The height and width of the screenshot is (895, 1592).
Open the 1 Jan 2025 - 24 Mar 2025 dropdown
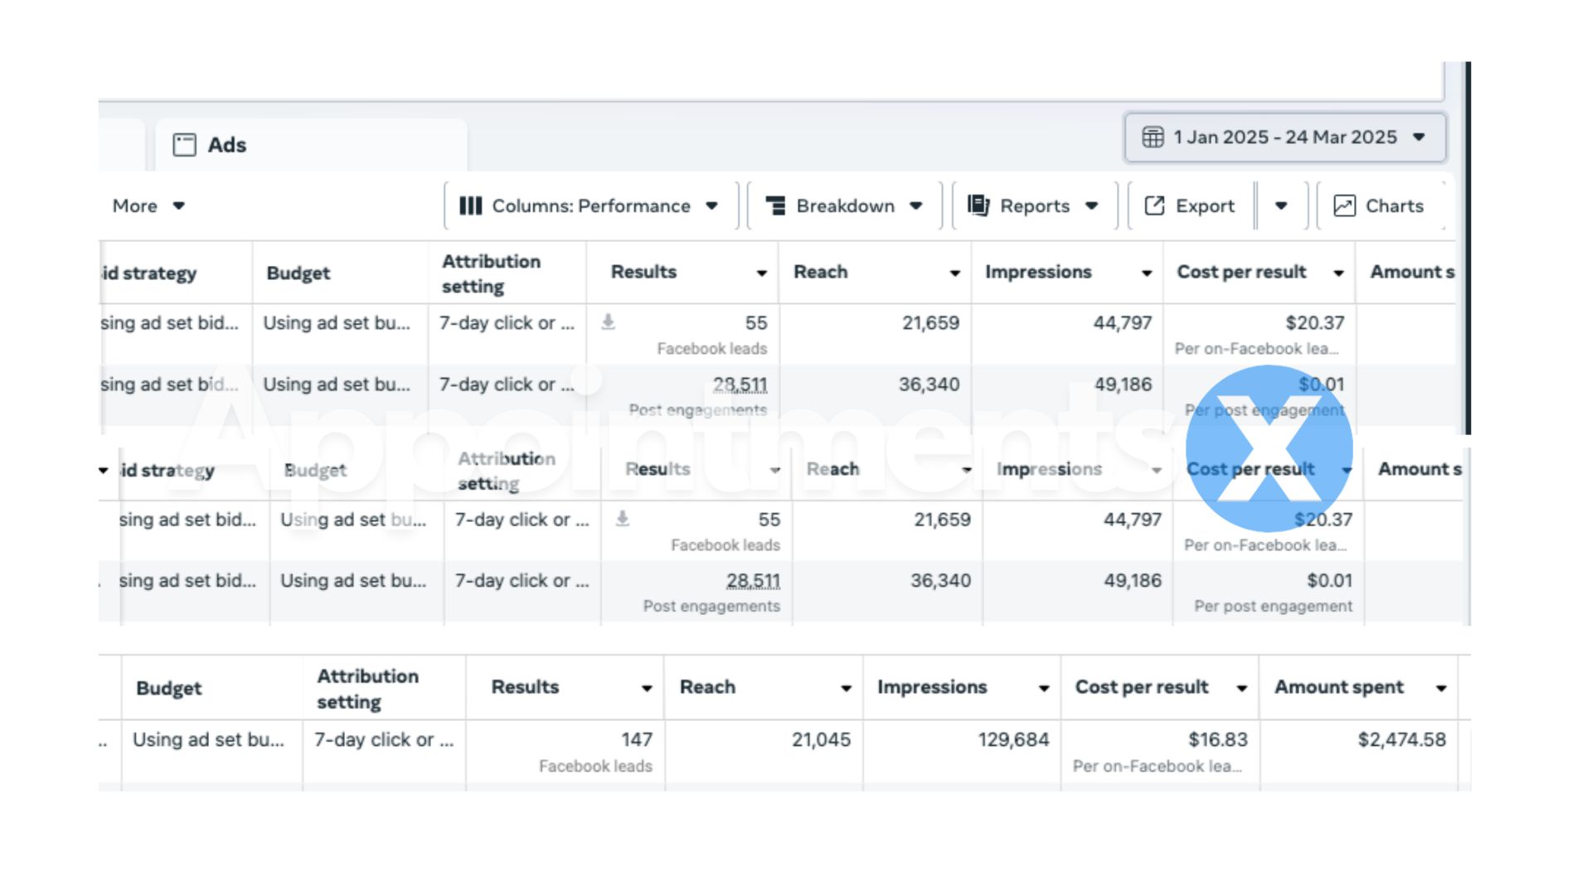pyautogui.click(x=1418, y=137)
